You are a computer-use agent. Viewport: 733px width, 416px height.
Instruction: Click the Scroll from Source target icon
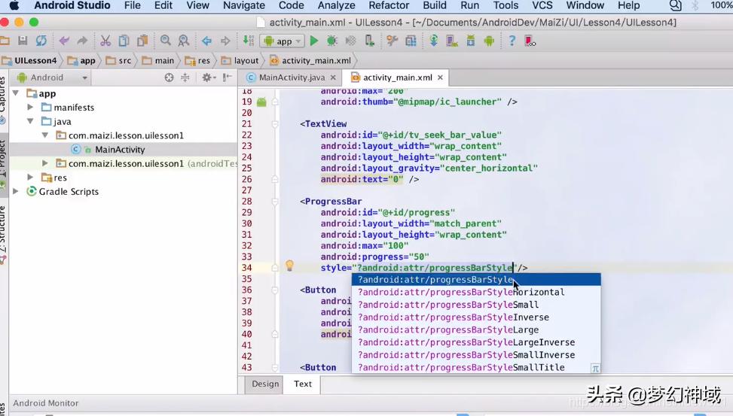click(x=169, y=77)
